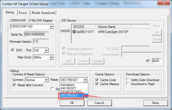
Task: Enable Download to Flash checkbox
Action: [x=128, y=84]
